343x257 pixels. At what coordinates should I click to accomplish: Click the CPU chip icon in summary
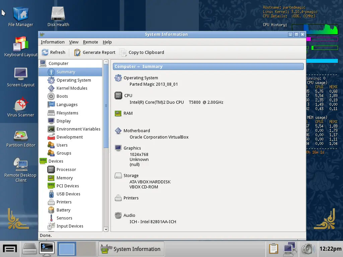point(118,96)
